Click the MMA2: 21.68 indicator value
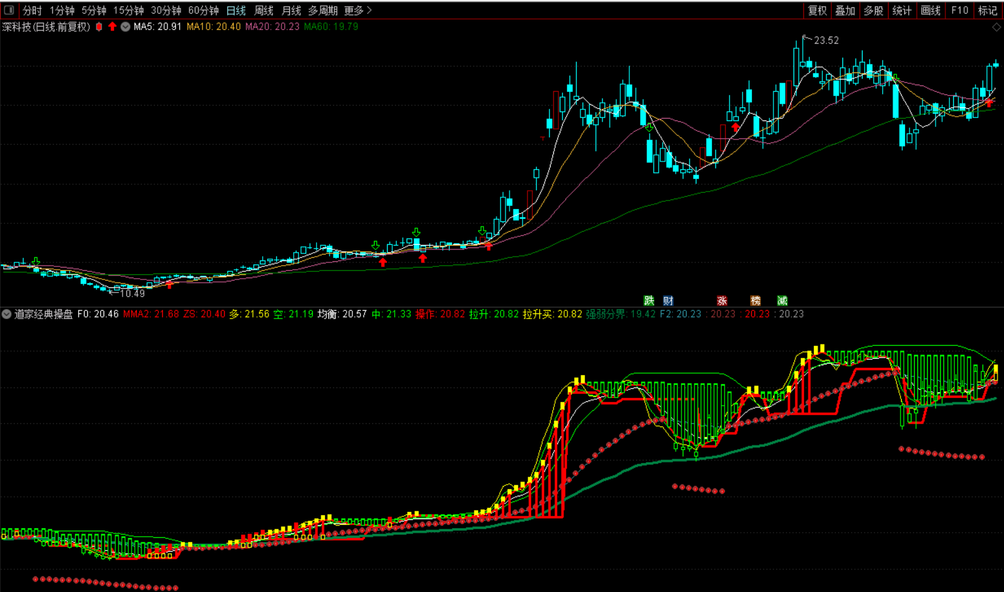Screen dimensions: 1004x592 coord(151,314)
